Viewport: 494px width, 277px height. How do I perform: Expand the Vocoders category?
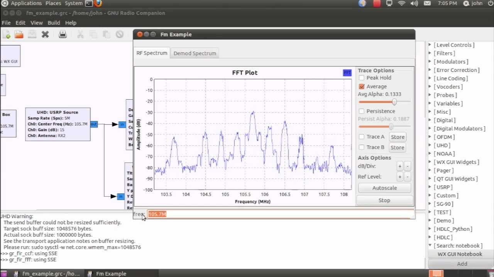pyautogui.click(x=430, y=87)
